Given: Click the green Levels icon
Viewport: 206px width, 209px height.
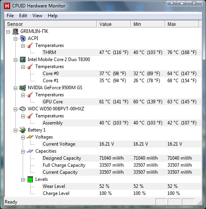Looking at the screenshot, I should 30,179.
